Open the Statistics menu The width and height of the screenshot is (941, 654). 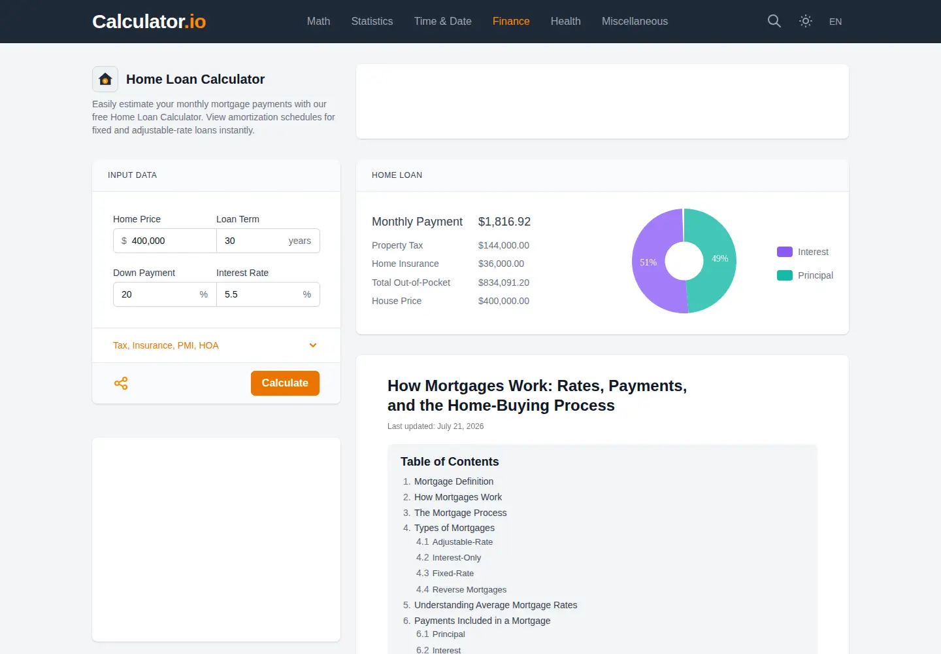[372, 21]
